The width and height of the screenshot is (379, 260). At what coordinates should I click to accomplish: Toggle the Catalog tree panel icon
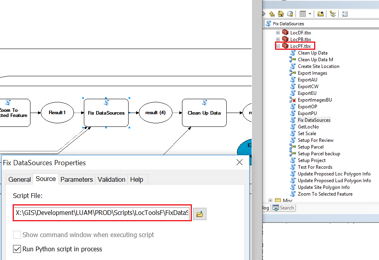(333, 14)
